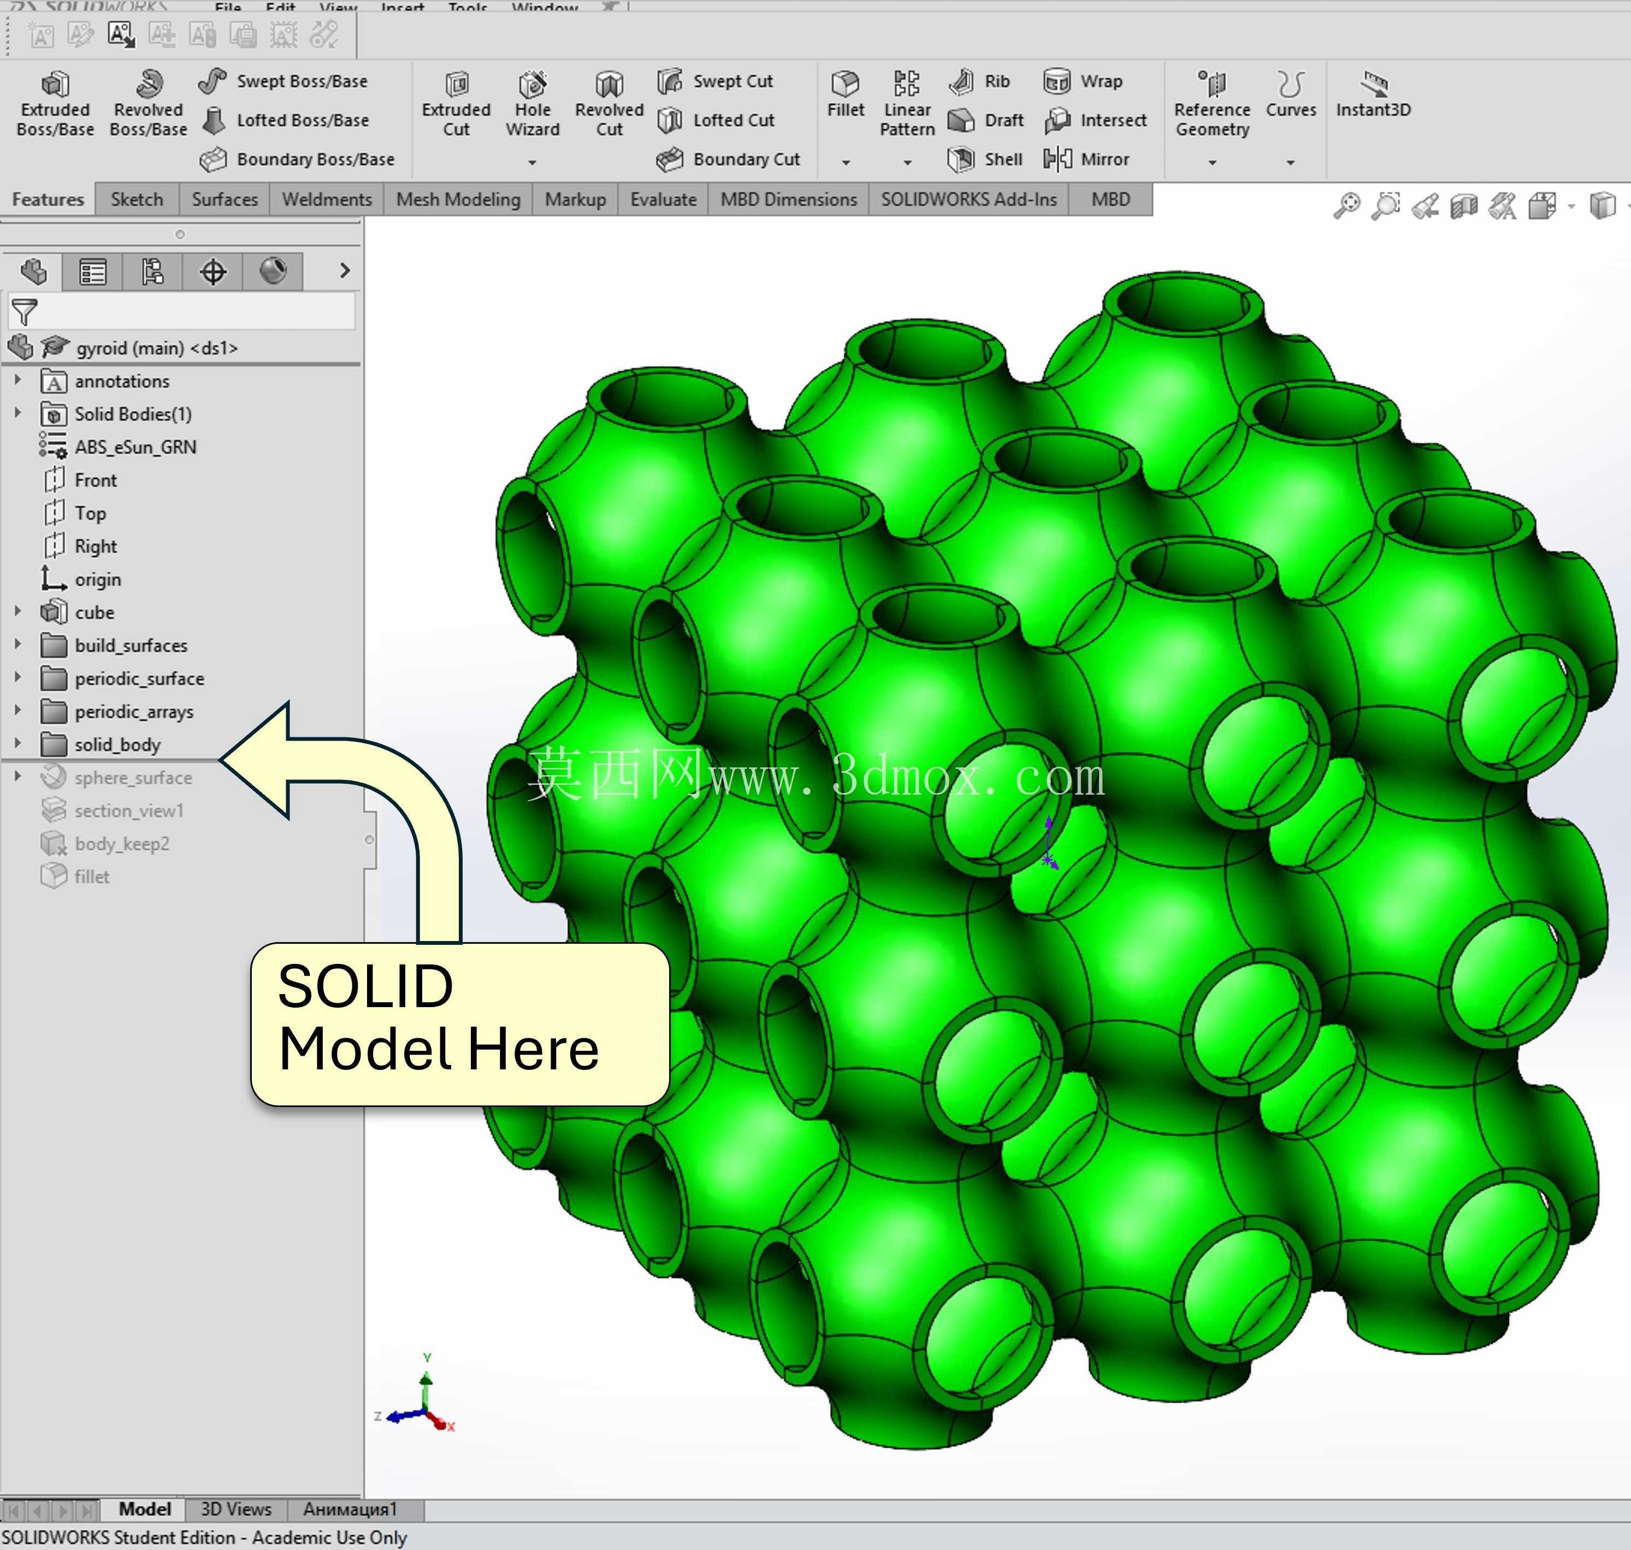Click the Wrap command
Viewport: 1631px width, 1550px height.
coord(1083,81)
